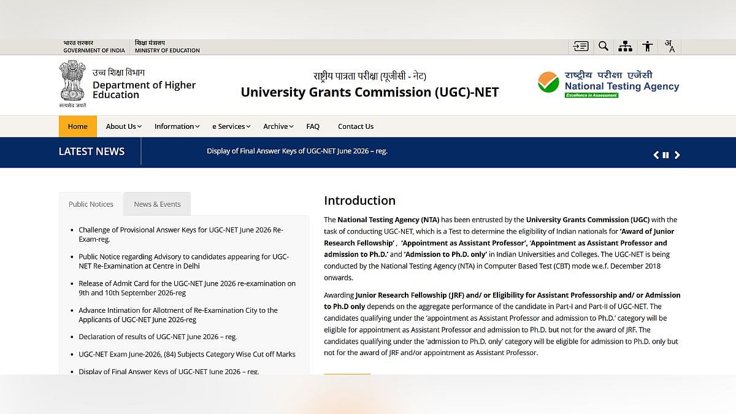
Task: Show next news item arrow
Action: [x=677, y=155]
